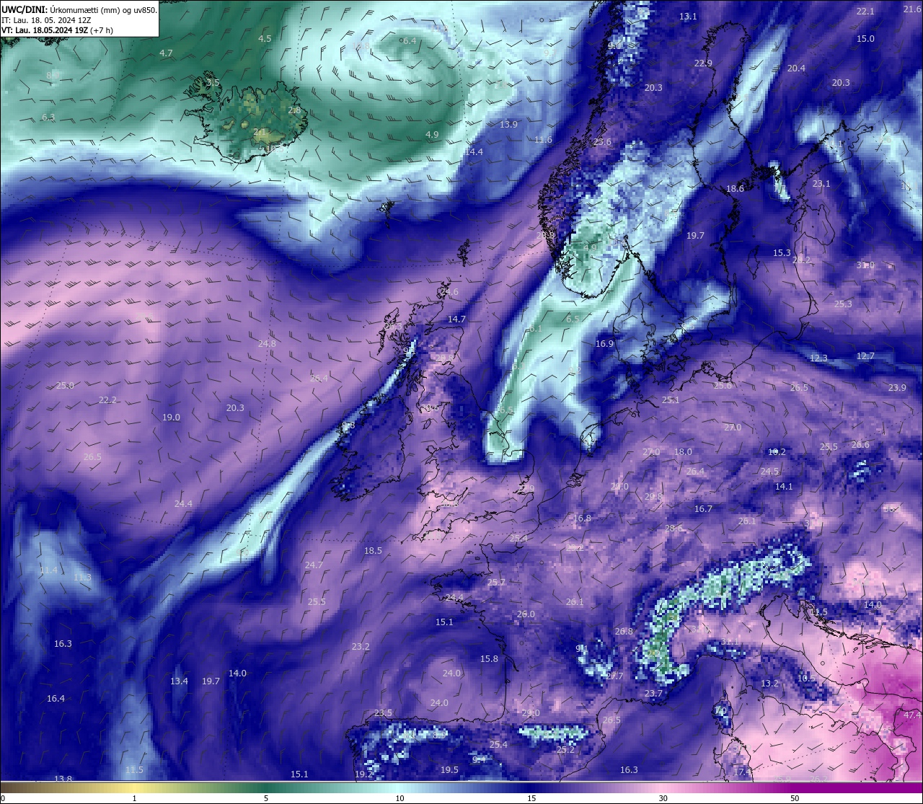
Task: Click the 22.1 value at the top
Action: click(x=865, y=12)
